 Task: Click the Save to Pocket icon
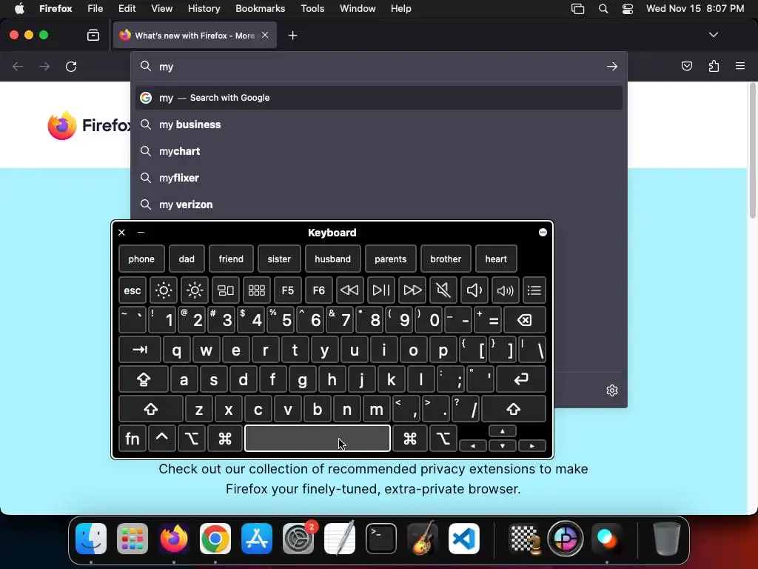(x=686, y=66)
